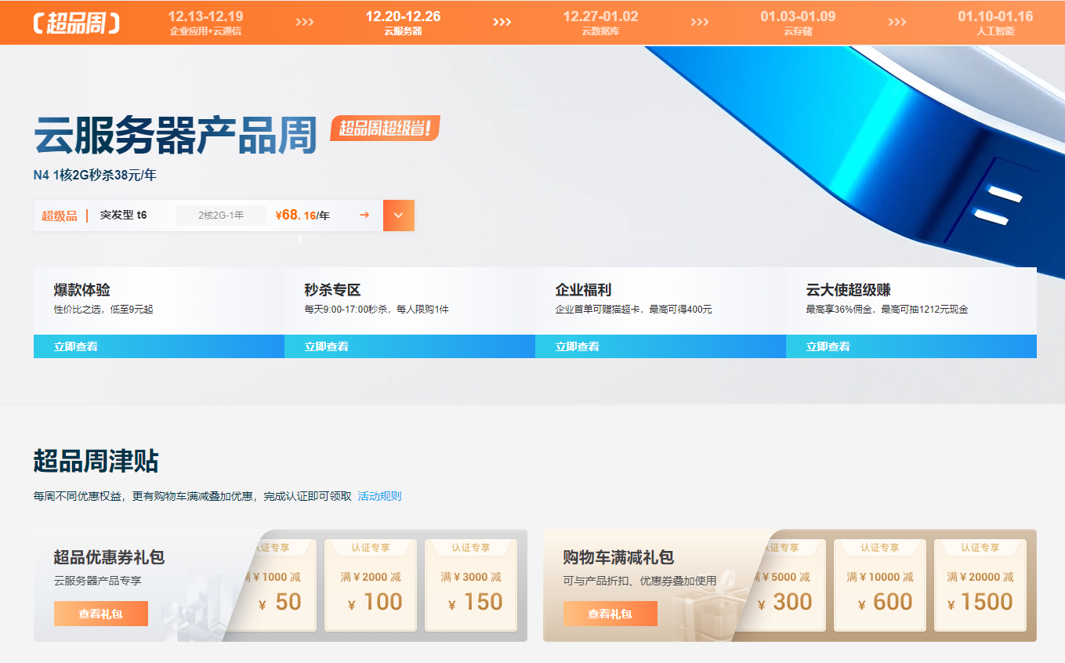Open the 活动规则 link

[379, 496]
